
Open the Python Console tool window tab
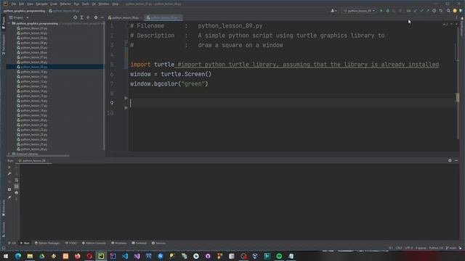tap(94, 243)
